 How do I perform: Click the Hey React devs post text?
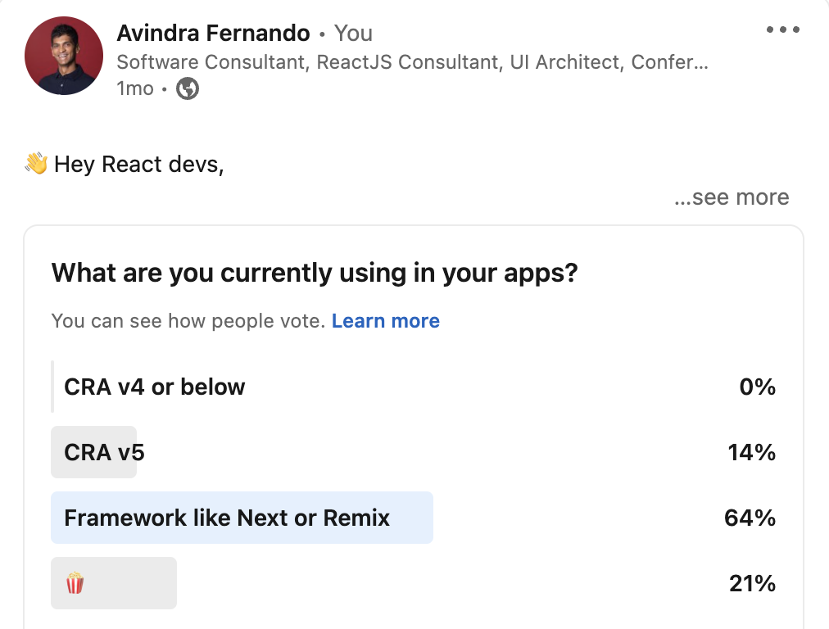point(138,165)
